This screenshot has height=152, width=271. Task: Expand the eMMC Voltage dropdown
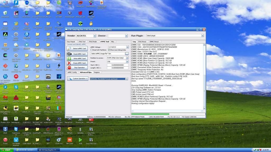[127, 47]
